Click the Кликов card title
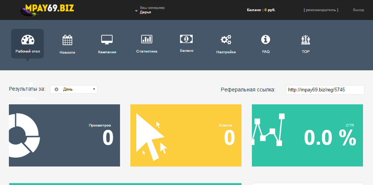This screenshot has height=185, width=373. coord(226,125)
